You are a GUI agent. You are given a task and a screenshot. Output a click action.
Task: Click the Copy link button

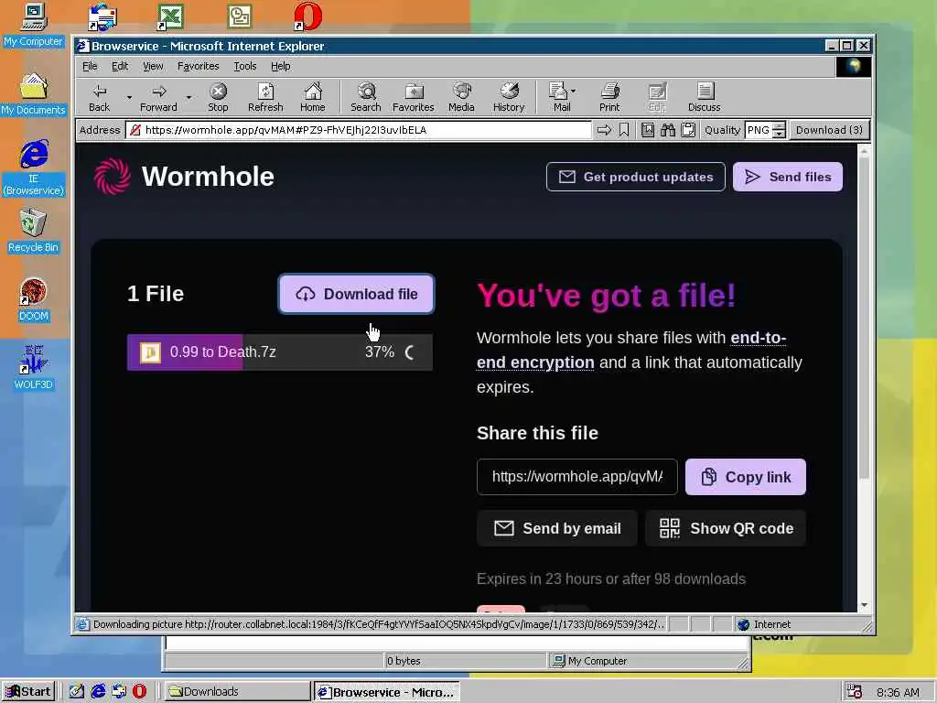pos(745,476)
